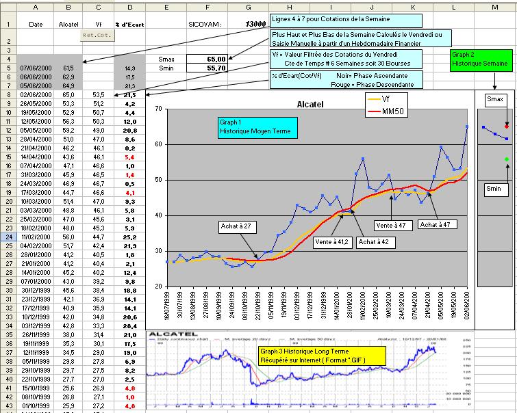Image resolution: width=517 pixels, height=413 pixels.
Task: Click the Achat à 42 annotation
Action: click(375, 242)
